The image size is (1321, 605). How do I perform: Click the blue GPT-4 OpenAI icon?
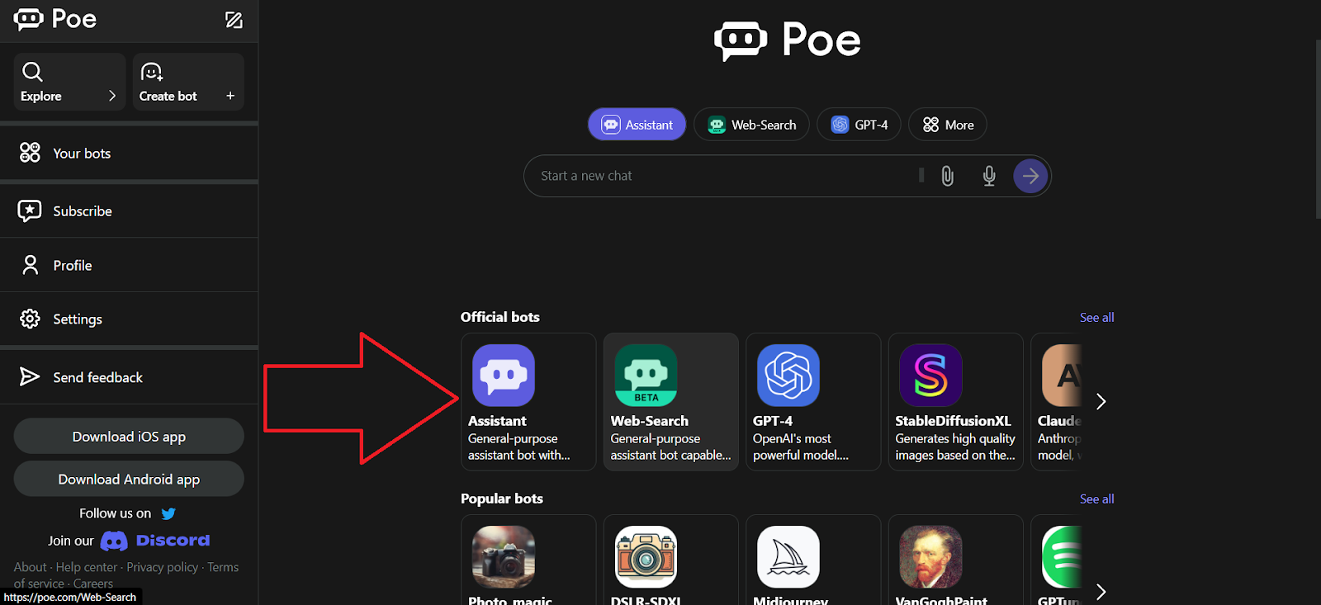click(788, 376)
